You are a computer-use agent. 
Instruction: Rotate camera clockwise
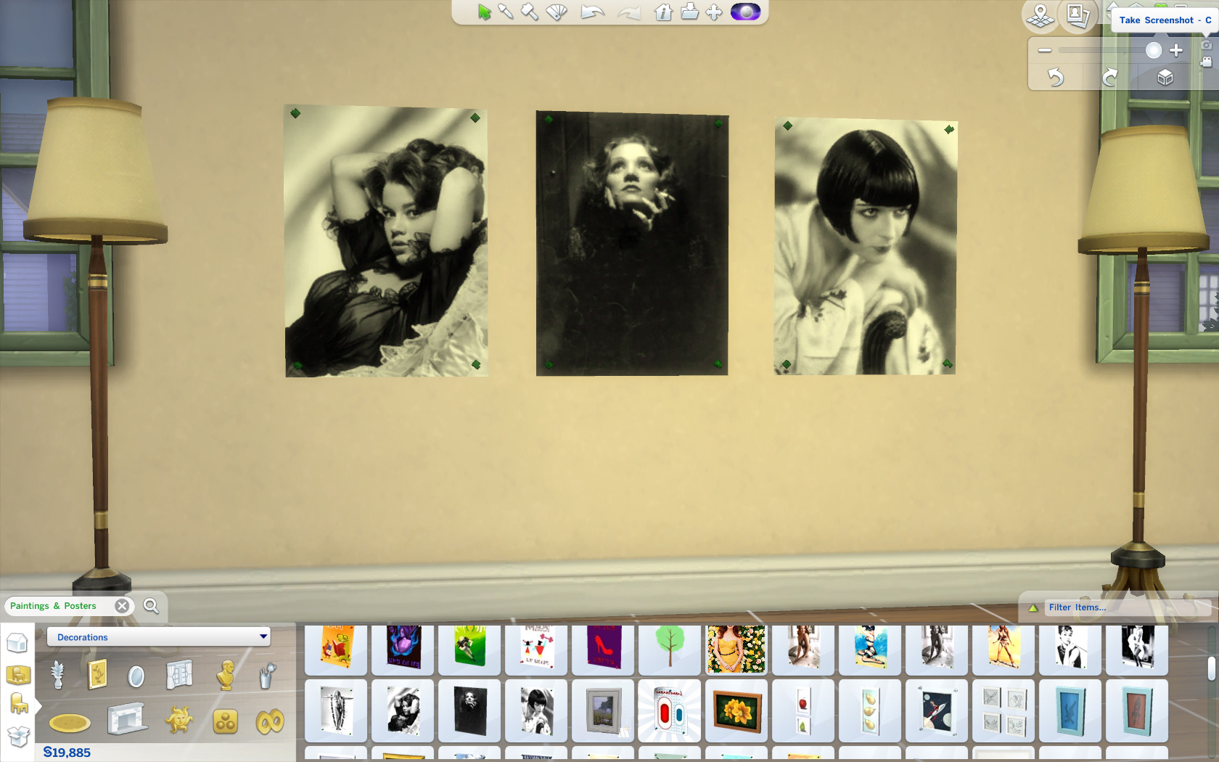pos(1110,77)
